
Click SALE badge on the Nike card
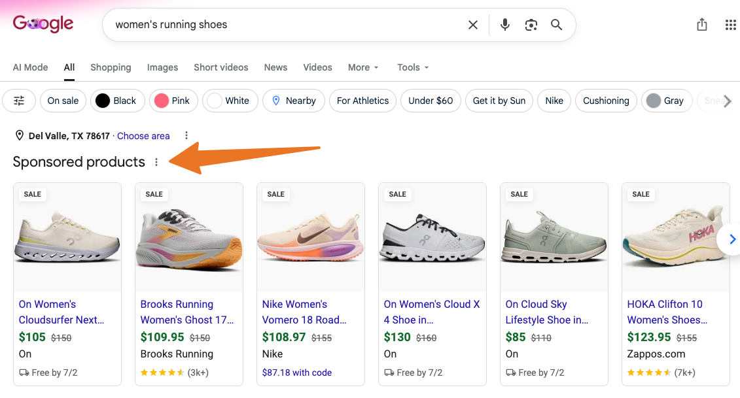pyautogui.click(x=275, y=194)
